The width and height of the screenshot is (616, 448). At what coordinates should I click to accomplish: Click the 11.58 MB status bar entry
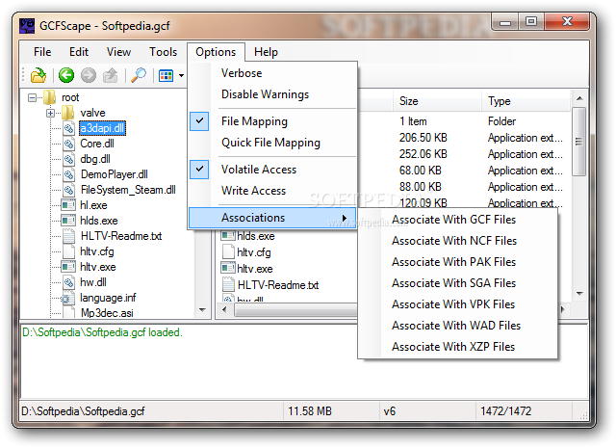click(310, 411)
